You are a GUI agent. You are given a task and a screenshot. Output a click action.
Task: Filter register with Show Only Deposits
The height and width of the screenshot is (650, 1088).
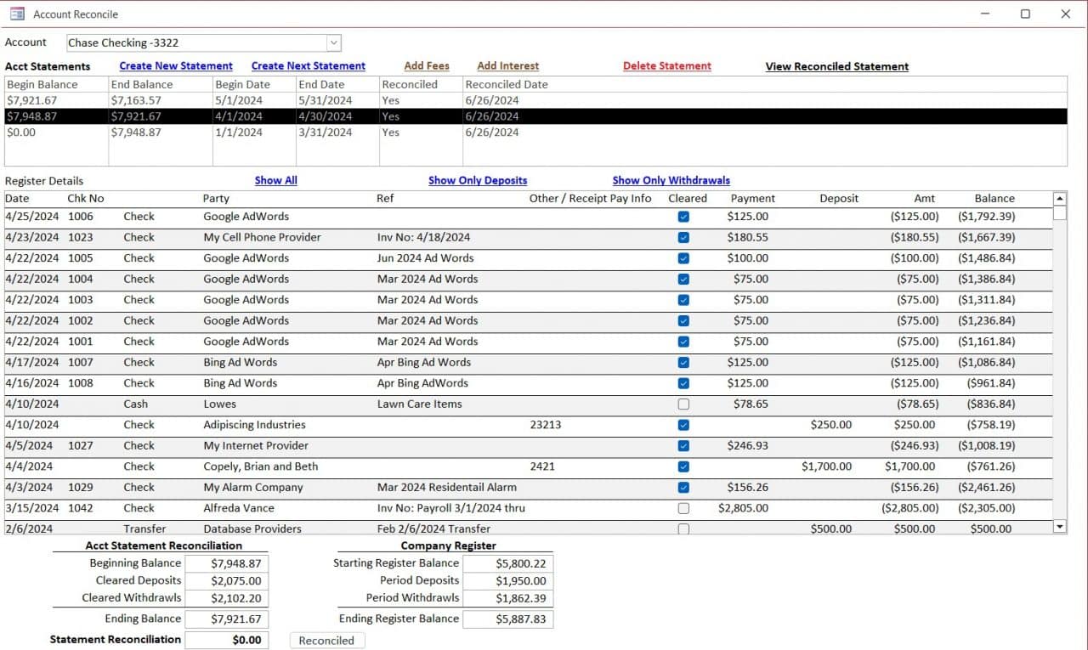478,180
